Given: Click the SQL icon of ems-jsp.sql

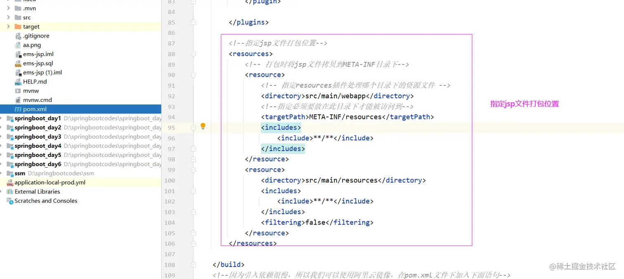Looking at the screenshot, I should 18,63.
